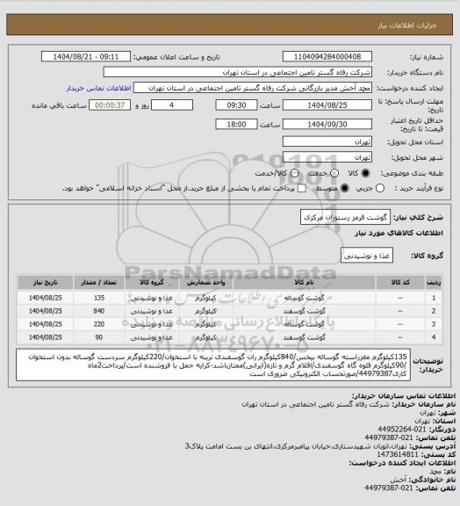The width and height of the screenshot is (460, 506).
Task: Click the validity time field 18:00
Action: pyautogui.click(x=236, y=124)
